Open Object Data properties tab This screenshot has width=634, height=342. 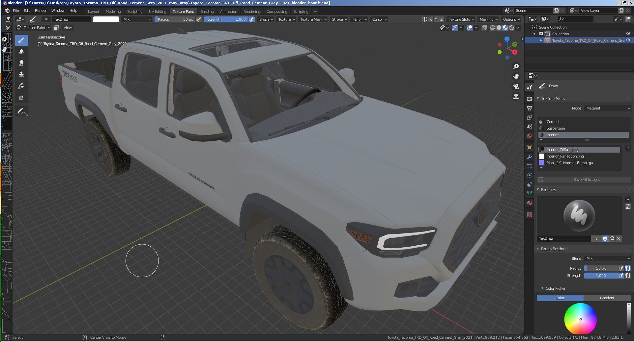point(530,194)
